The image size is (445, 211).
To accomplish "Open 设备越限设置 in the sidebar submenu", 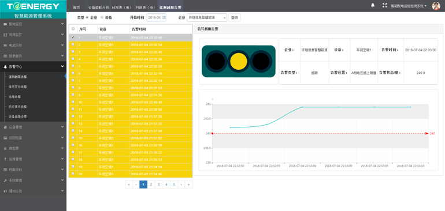I will (x=17, y=116).
